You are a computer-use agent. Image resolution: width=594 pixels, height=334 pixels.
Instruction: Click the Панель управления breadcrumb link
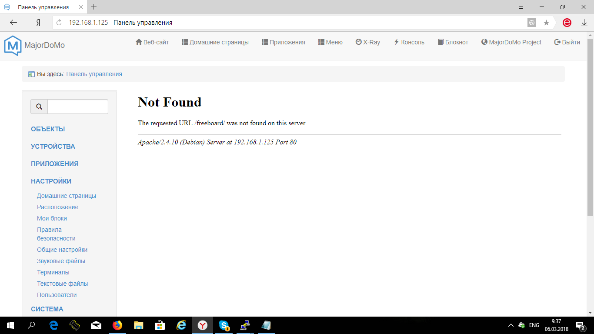(94, 74)
